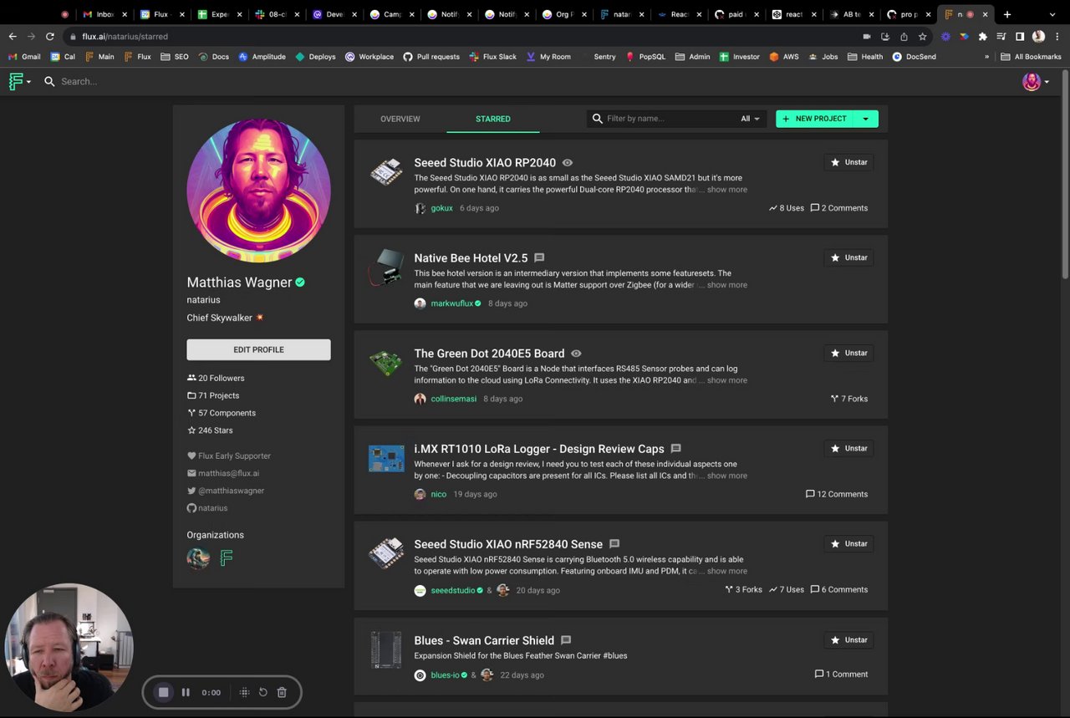The height and width of the screenshot is (718, 1070).
Task: Restart the recording with the circular arrow icon
Action: pos(262,692)
